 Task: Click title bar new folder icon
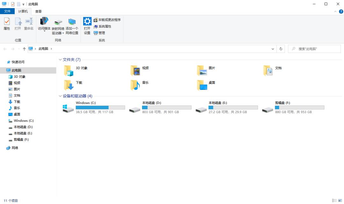[x=19, y=4]
